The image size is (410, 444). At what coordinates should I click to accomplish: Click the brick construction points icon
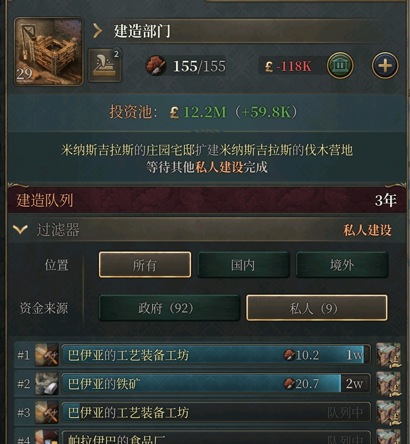click(156, 66)
